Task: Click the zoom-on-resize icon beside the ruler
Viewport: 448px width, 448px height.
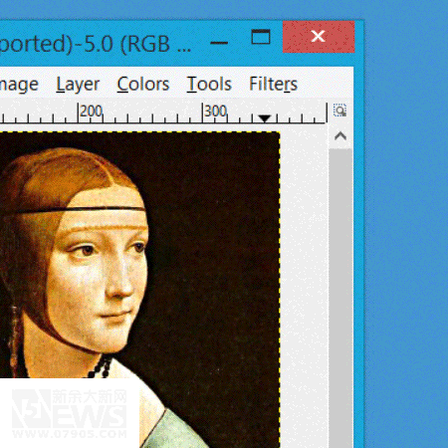Action: [x=339, y=111]
